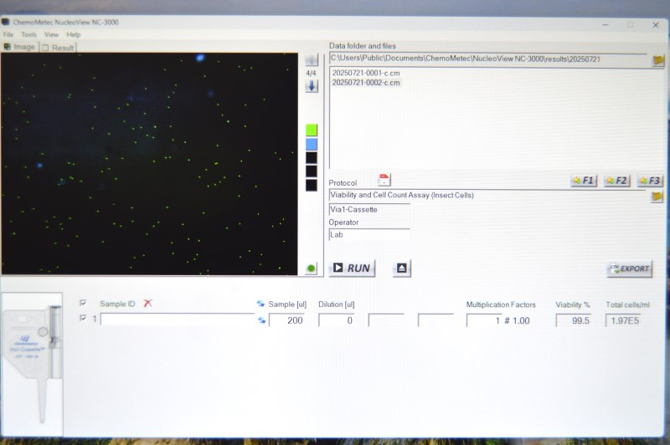Click the Viability % value 99.5
This screenshot has height=445, width=670.
(574, 320)
